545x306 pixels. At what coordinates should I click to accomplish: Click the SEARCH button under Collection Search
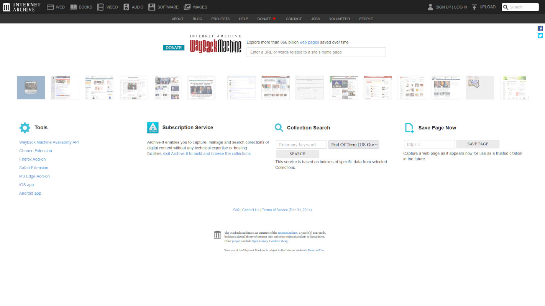coord(297,154)
